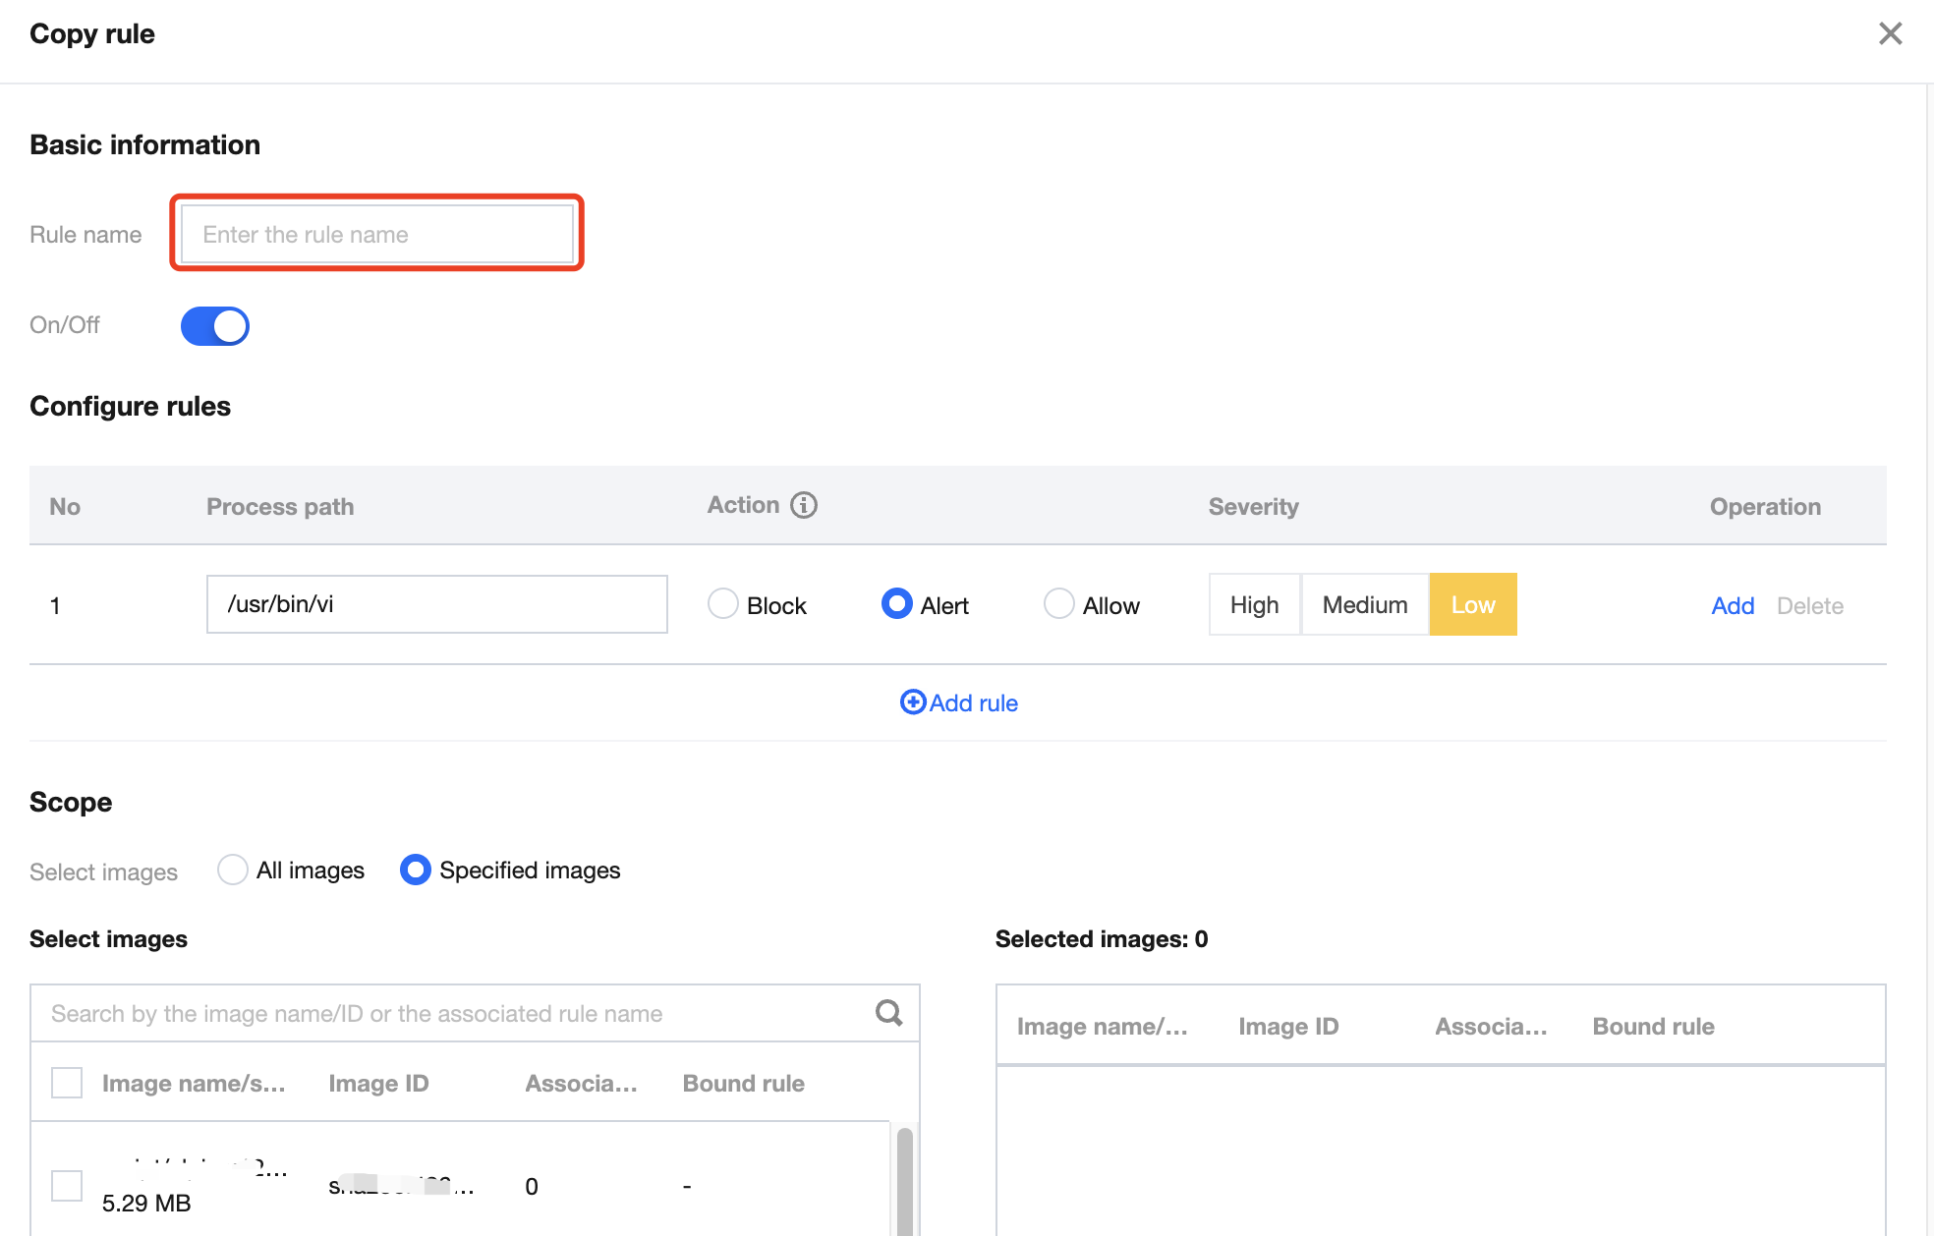1934x1236 pixels.
Task: Close the Copy rule dialog
Action: (1890, 33)
